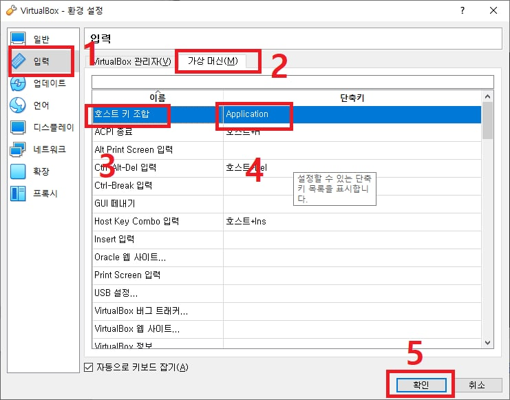Click the VirtualBox wrench title icon

coord(11,10)
